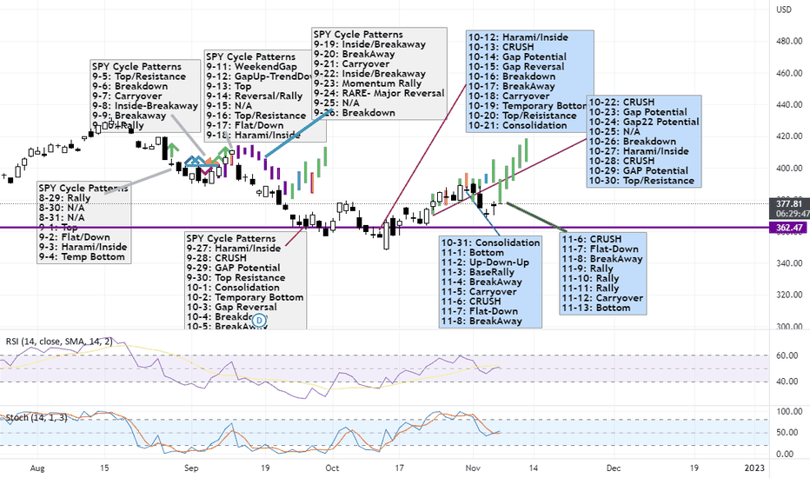Select the purple horizontal support line

[384, 228]
